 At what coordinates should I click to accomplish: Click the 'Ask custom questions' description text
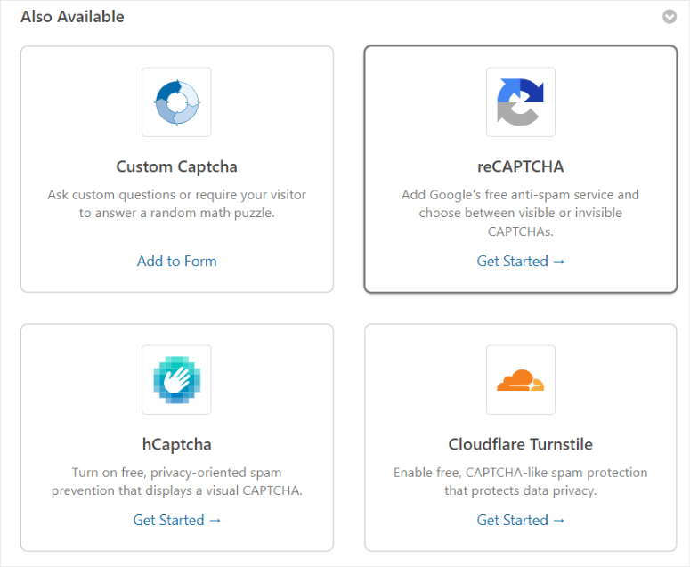click(x=176, y=204)
